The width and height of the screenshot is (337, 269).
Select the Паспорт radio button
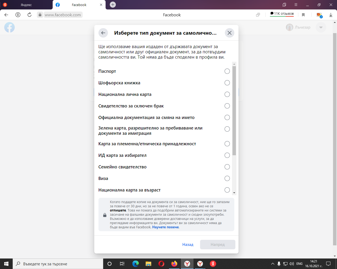pos(227,71)
